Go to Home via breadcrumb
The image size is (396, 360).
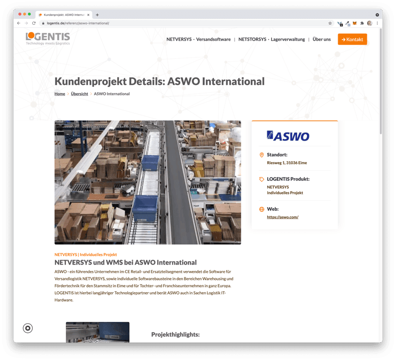coord(60,94)
